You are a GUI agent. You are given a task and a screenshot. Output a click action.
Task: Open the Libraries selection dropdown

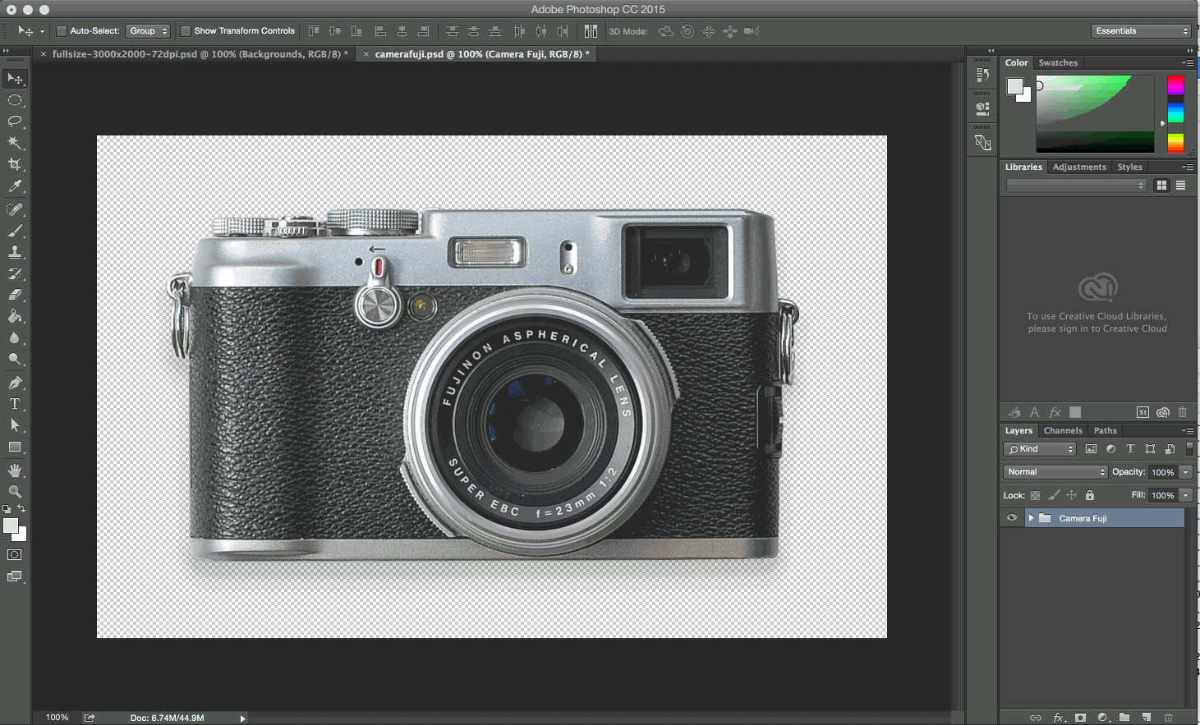(1076, 186)
